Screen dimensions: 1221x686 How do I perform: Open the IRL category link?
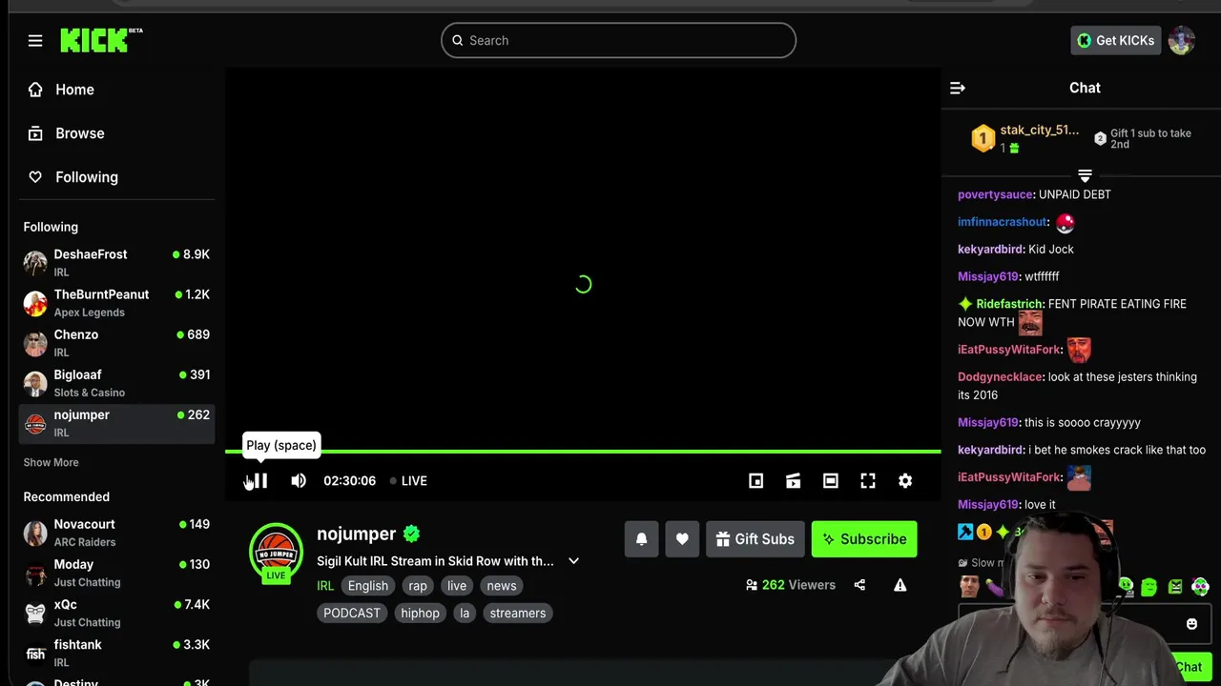point(325,586)
